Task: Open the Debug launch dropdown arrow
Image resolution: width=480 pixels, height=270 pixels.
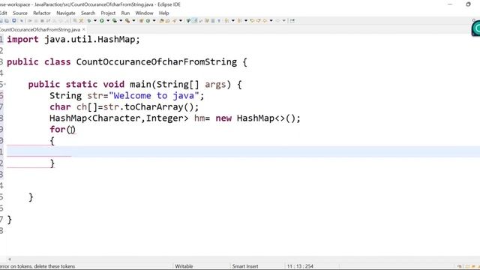Action: click(x=95, y=21)
